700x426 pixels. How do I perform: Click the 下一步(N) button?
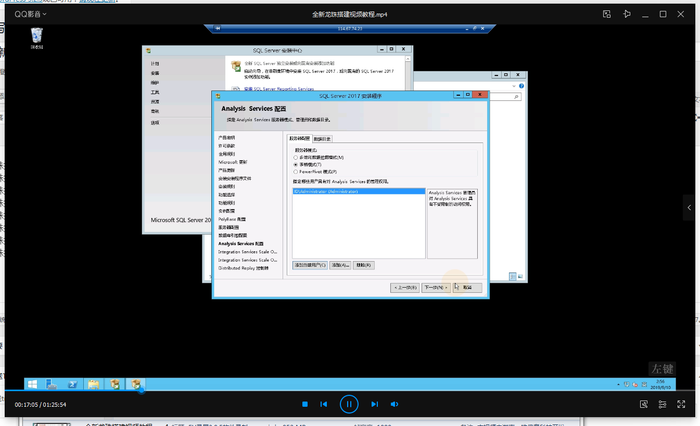pyautogui.click(x=436, y=288)
